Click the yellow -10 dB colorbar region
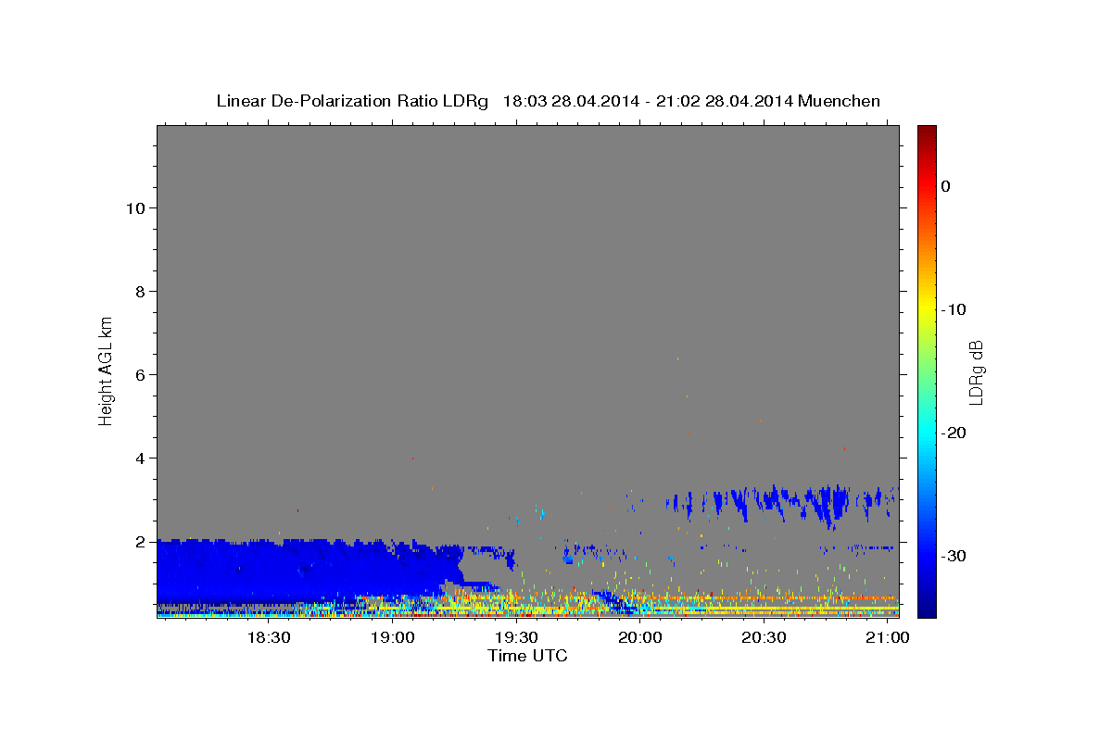Viewport: 1112px width, 741px height. coord(927,308)
